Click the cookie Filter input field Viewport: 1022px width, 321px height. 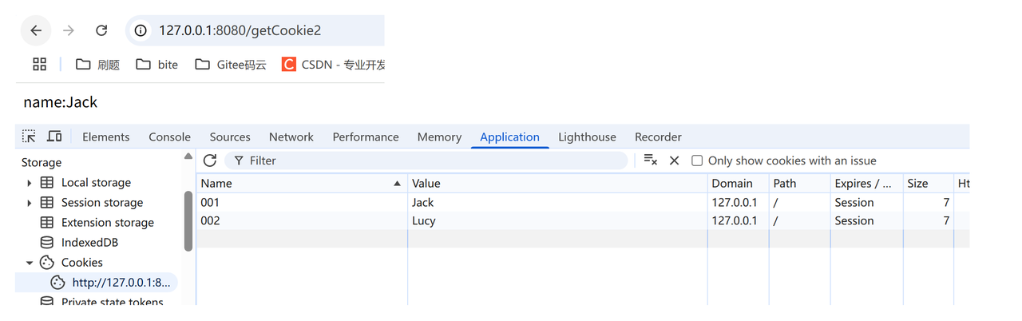(431, 160)
